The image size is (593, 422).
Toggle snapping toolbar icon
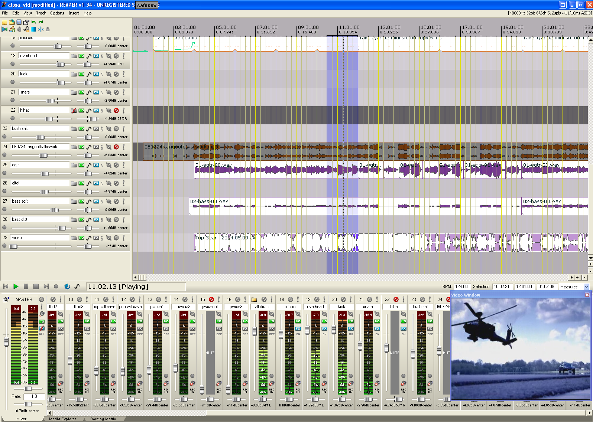click(x=41, y=29)
